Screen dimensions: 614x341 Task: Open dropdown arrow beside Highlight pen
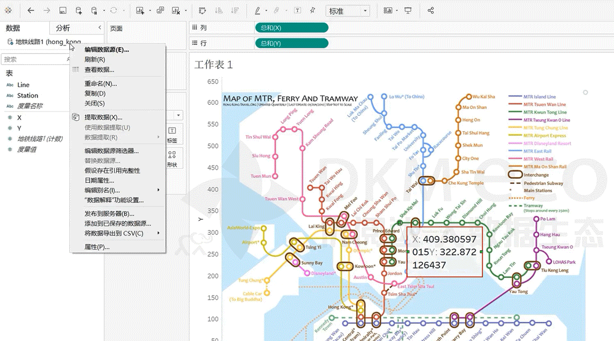(x=266, y=10)
